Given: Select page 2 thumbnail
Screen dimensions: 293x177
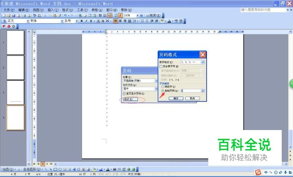Looking at the screenshot, I should tap(15, 68).
